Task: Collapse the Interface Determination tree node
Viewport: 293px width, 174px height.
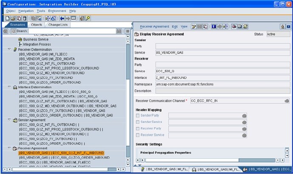Action: point(9,87)
